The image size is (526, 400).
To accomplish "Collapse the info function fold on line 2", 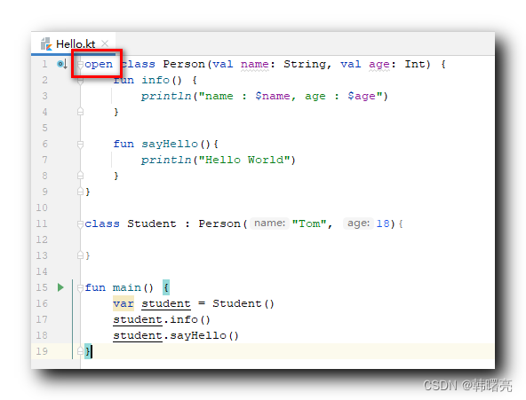I will coord(80,81).
